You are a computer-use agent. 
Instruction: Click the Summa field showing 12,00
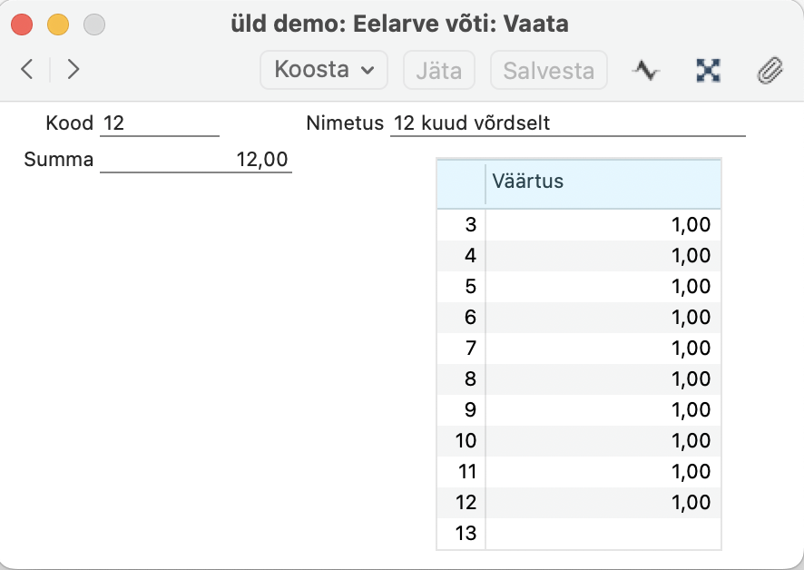click(x=196, y=161)
